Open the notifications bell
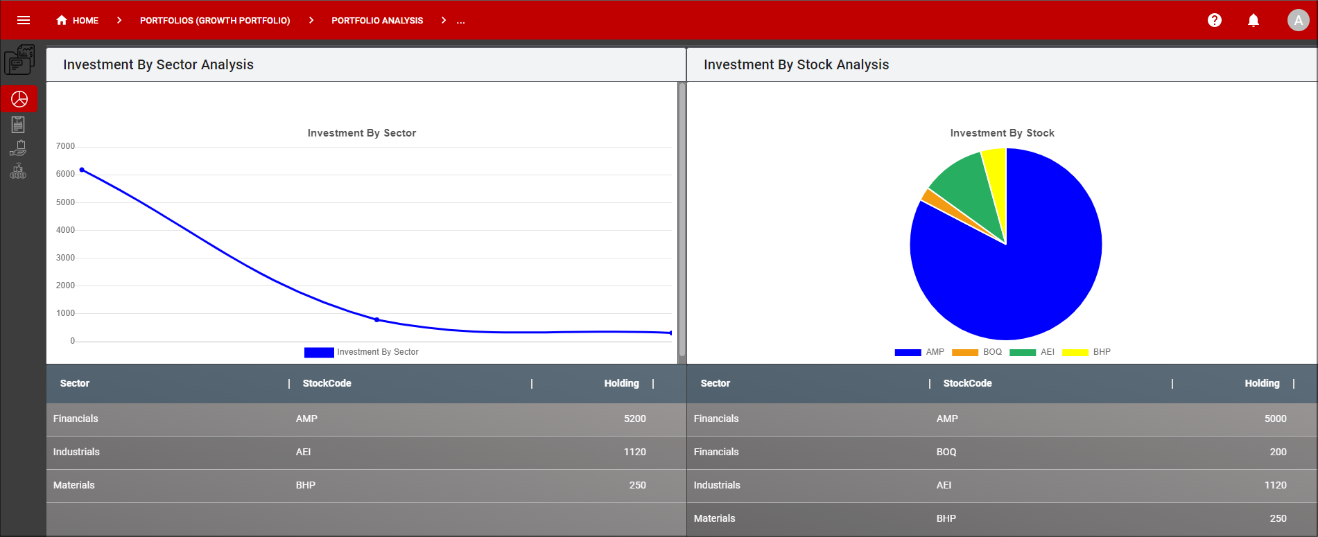Screen dimensions: 1318x537 pos(1254,20)
